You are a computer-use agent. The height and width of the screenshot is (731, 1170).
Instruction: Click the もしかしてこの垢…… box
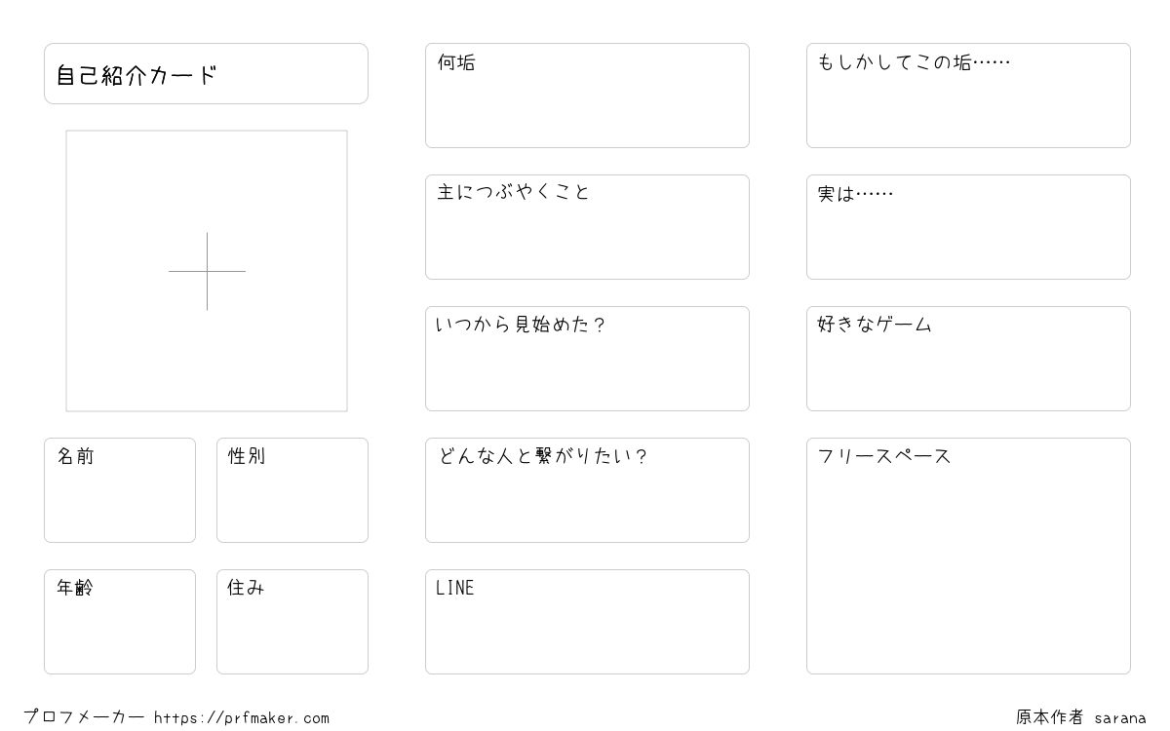[x=968, y=96]
